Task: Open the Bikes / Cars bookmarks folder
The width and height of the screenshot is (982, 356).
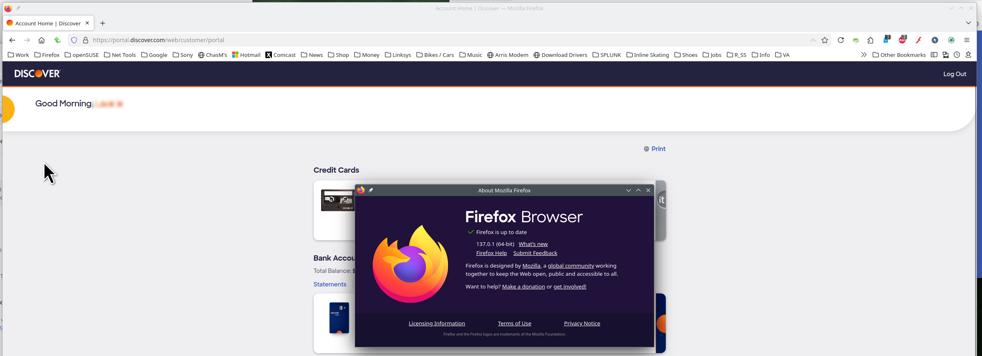Action: pyautogui.click(x=435, y=55)
